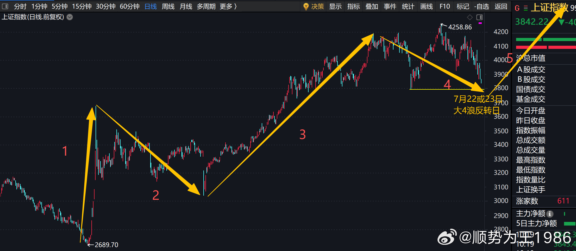Click the 4200 price axis label
This screenshot has width=576, height=251.
click(501, 32)
